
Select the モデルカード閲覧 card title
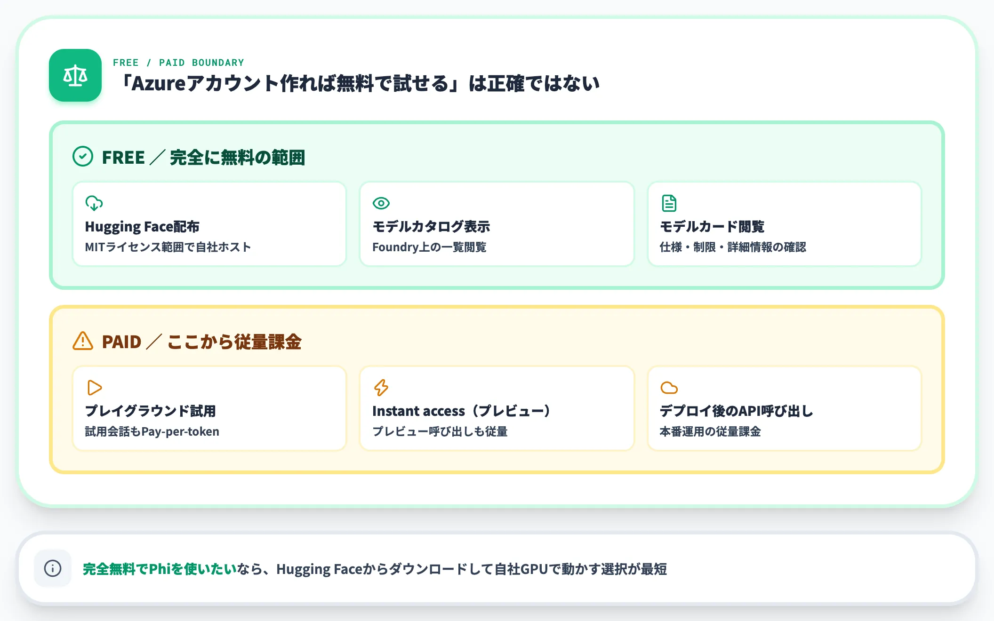coord(712,227)
